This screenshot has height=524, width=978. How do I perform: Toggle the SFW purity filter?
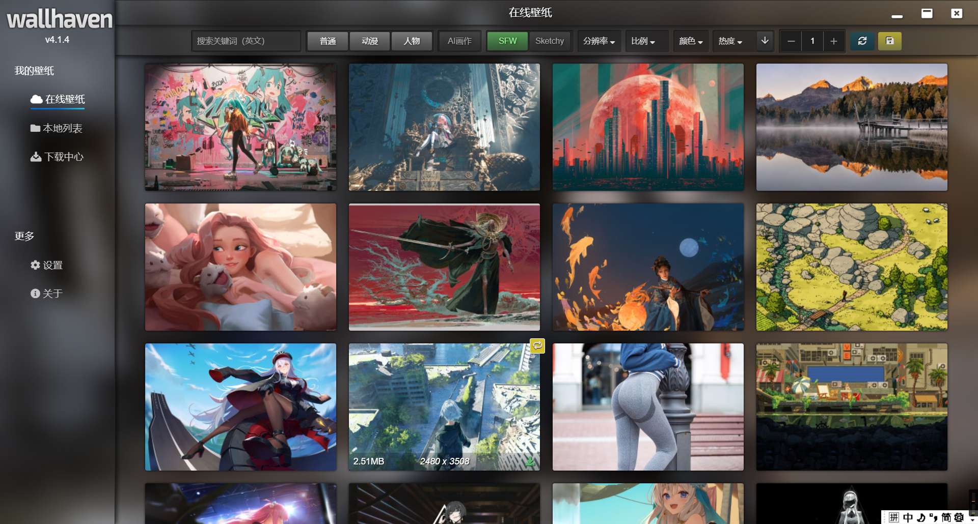click(507, 41)
